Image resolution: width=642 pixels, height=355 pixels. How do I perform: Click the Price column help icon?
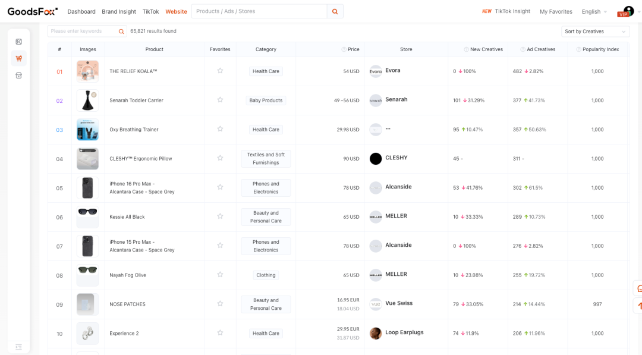tap(344, 49)
